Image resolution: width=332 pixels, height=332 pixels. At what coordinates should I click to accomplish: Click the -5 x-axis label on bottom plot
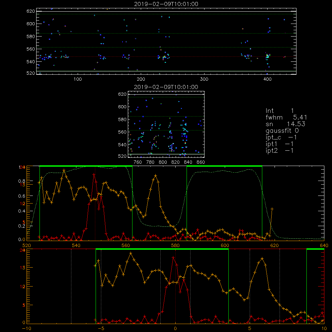101,328
